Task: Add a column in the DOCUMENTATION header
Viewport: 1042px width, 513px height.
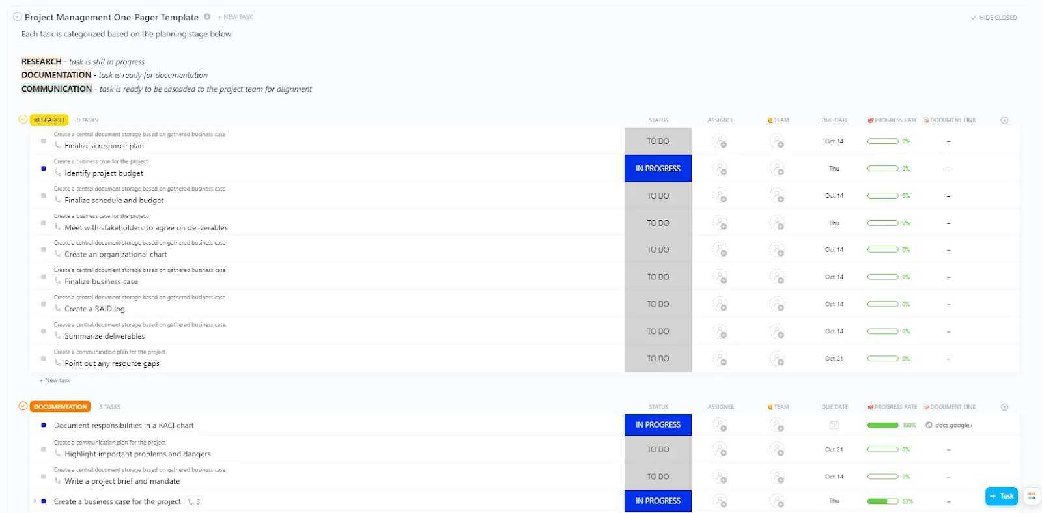Action: click(1004, 407)
